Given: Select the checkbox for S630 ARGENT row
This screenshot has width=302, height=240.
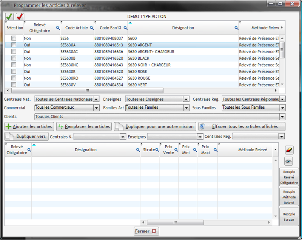Looking at the screenshot, I should tap(14, 45).
